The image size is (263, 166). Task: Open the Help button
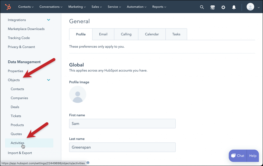[252, 156]
